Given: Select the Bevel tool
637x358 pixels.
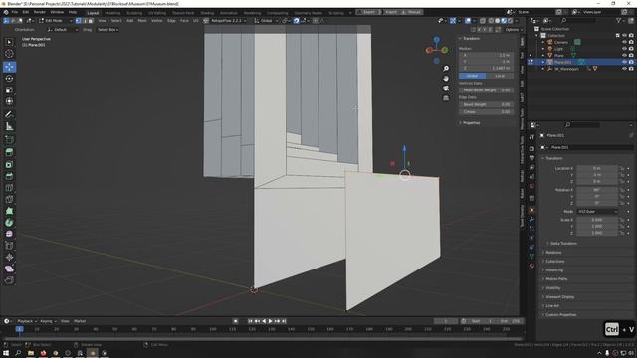Looking at the screenshot, I should [x=9, y=176].
